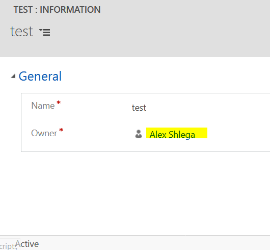The height and width of the screenshot is (250, 270).
Task: Click the red required asterisk next to Owner
Action: tap(61, 130)
